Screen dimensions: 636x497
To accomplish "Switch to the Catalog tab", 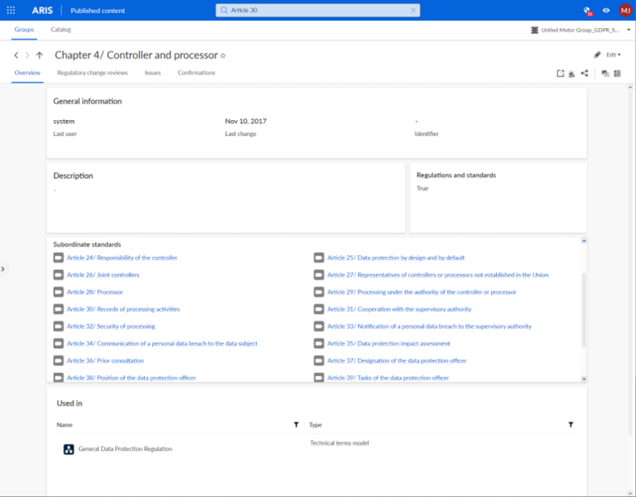I will 60,30.
